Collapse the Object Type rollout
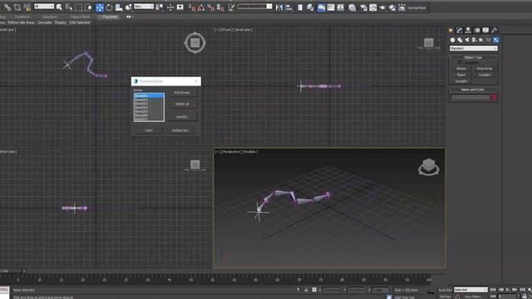The image size is (532, 299). (x=473, y=57)
